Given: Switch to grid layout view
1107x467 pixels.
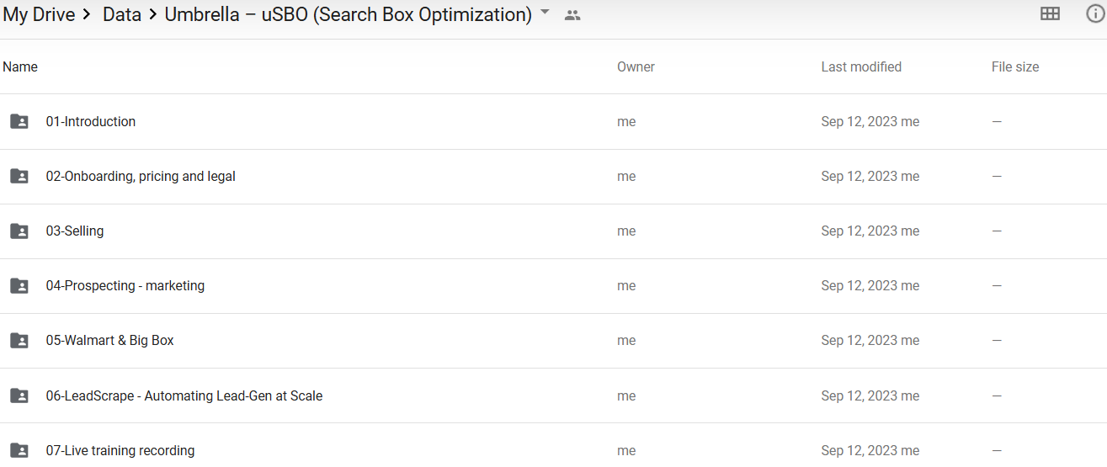Looking at the screenshot, I should tap(1050, 13).
